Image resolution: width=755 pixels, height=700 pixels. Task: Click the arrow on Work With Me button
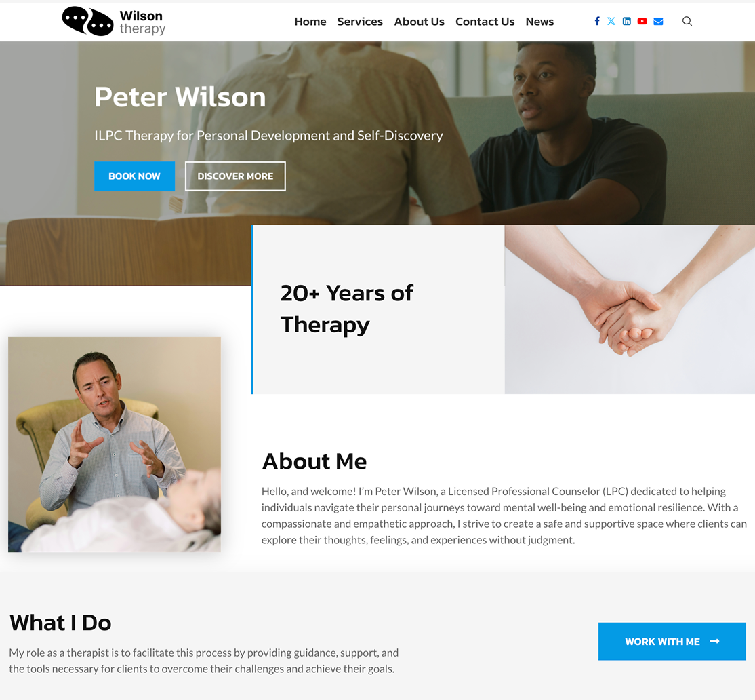pos(714,641)
